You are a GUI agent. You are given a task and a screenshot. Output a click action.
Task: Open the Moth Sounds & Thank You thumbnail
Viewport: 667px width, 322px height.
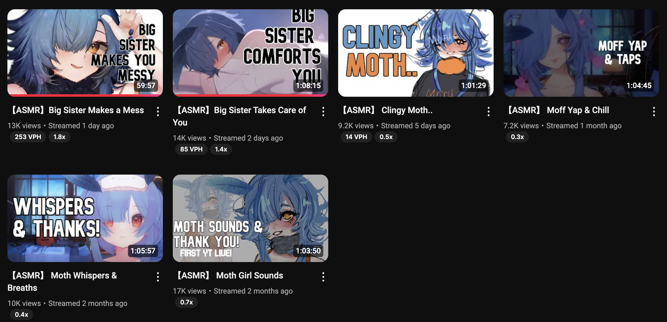[250, 218]
